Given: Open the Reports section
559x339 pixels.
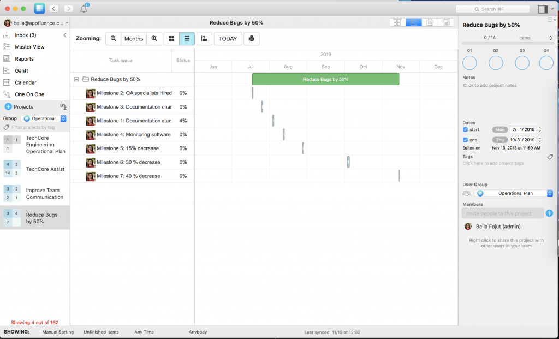Looking at the screenshot, I should (x=25, y=58).
